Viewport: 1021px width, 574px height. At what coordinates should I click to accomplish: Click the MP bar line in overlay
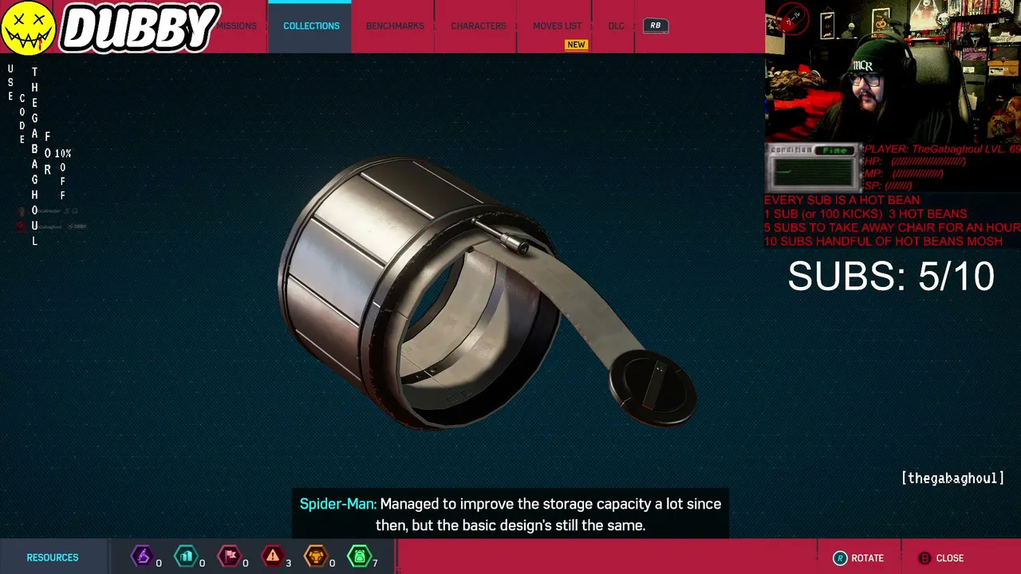pos(905,173)
